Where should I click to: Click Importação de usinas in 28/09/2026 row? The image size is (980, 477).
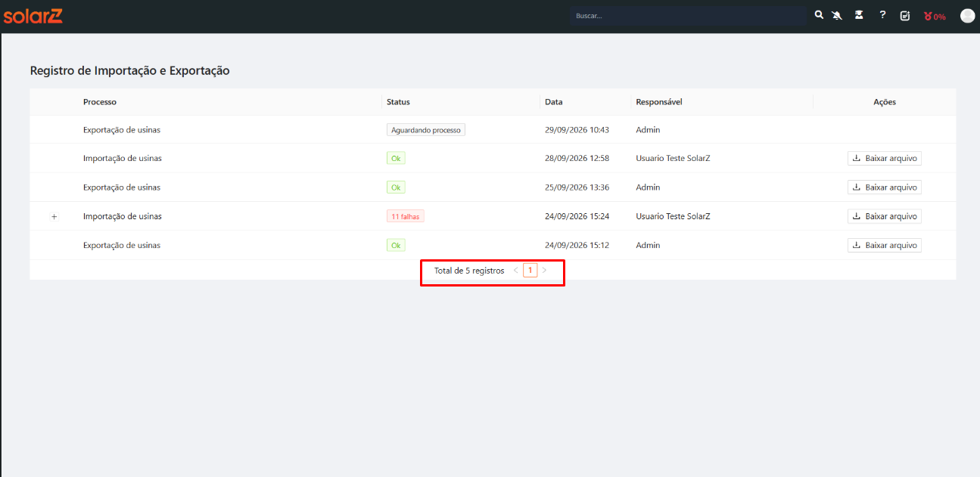(123, 159)
